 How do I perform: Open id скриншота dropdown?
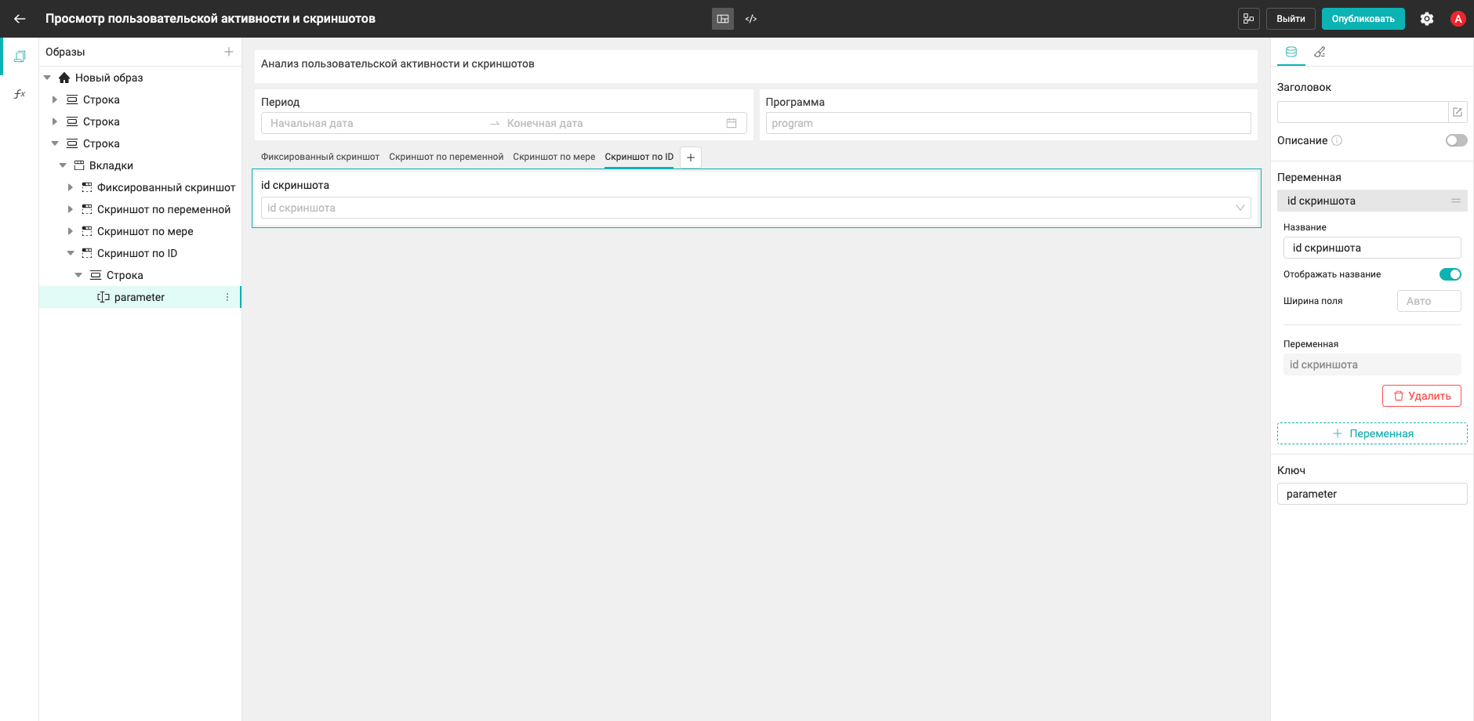click(756, 208)
